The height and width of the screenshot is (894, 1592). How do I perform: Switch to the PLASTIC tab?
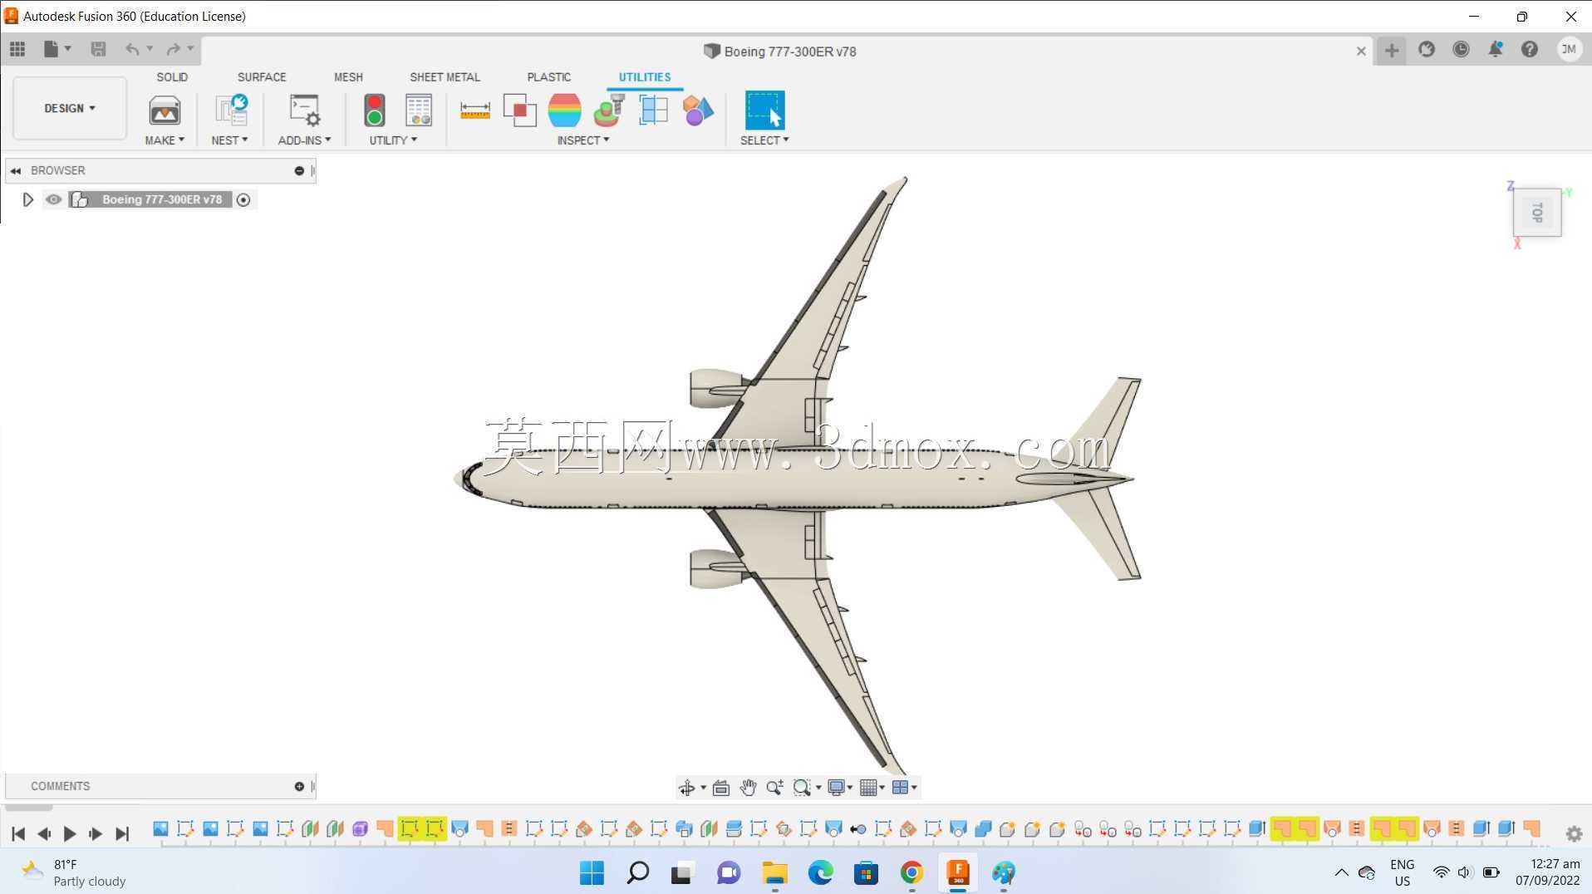[x=548, y=76]
